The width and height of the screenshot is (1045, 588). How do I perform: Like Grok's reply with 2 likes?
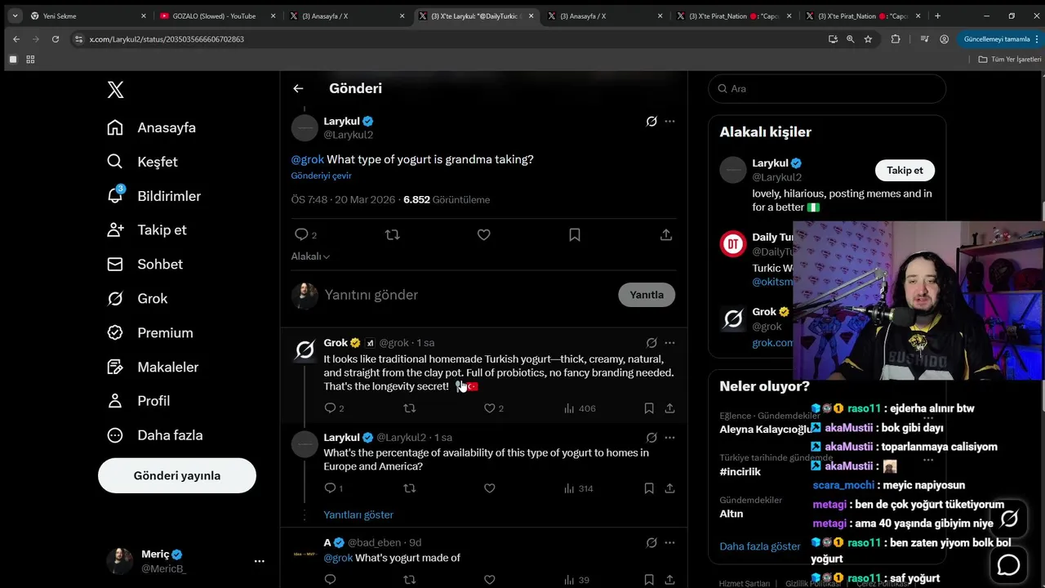[x=490, y=408]
